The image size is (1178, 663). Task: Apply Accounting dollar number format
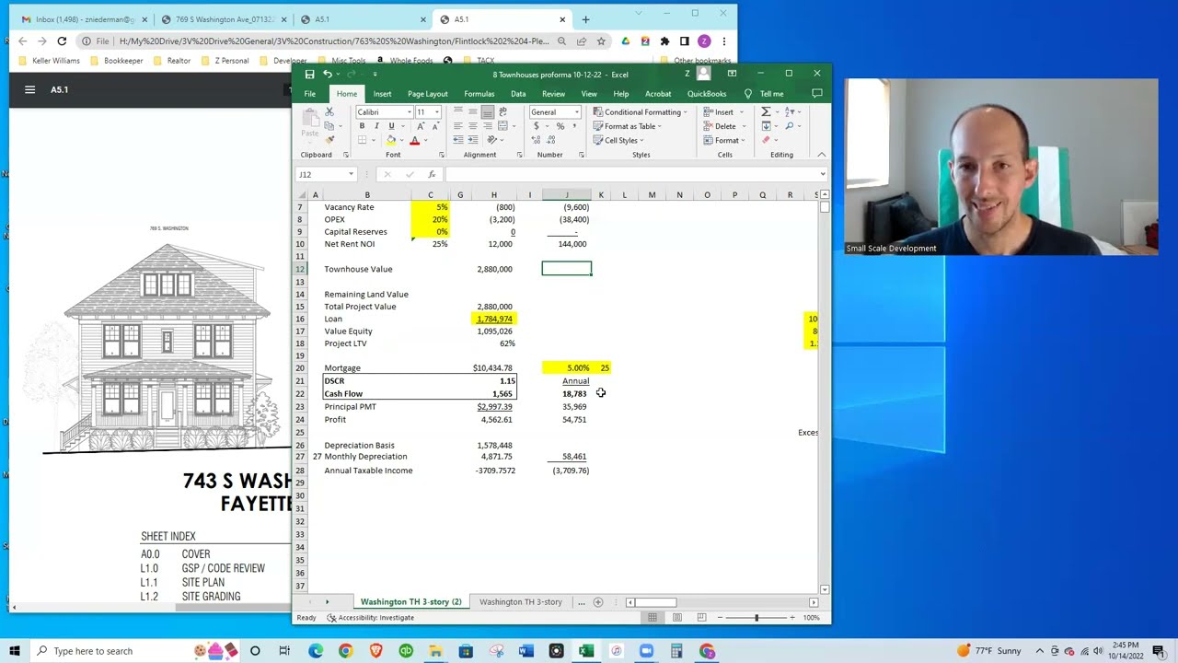pos(536,126)
